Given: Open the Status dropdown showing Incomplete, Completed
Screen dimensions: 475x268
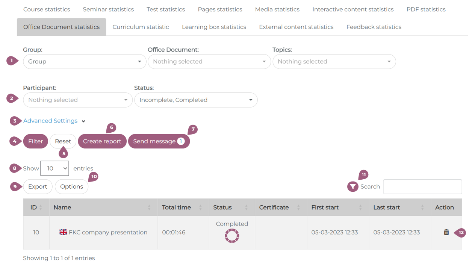Looking at the screenshot, I should click(196, 100).
